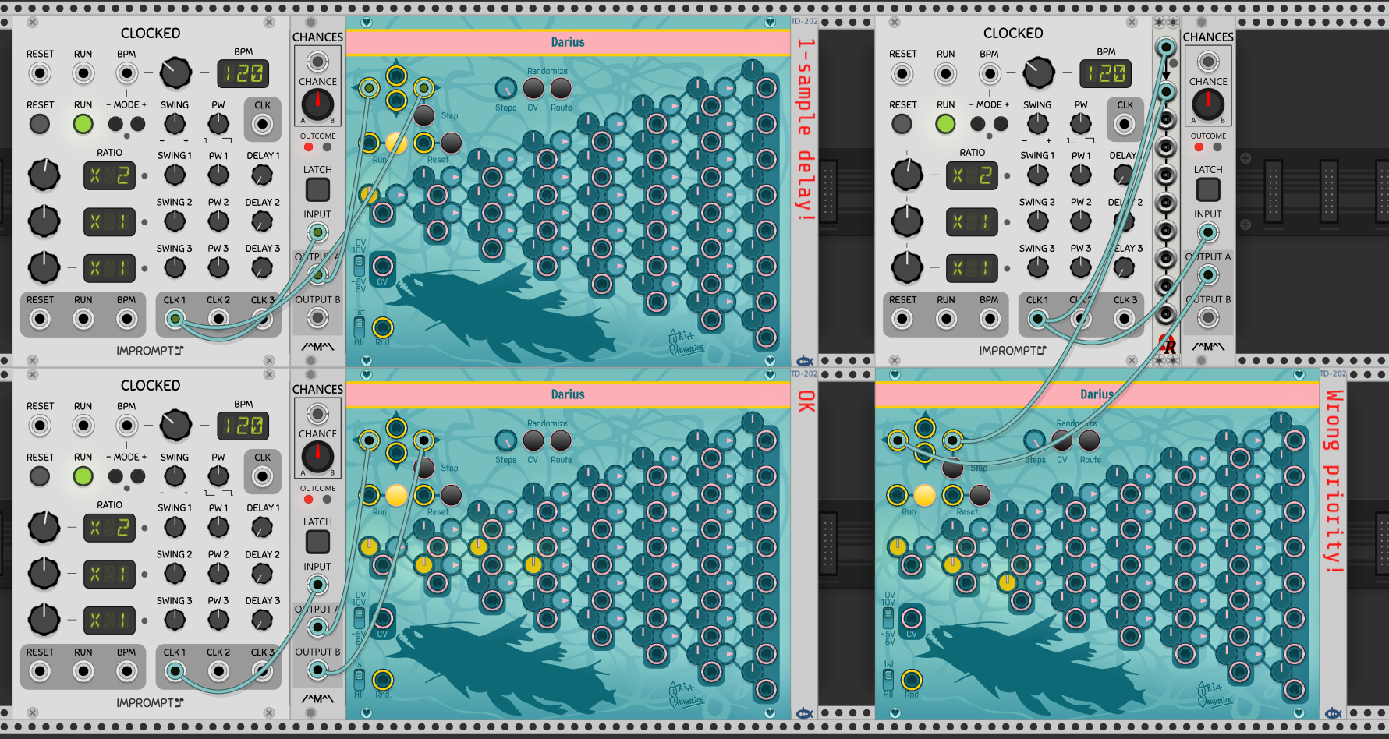The image size is (1389, 739).
Task: Toggle LATCH button on top-right Chances
Action: click(1208, 189)
